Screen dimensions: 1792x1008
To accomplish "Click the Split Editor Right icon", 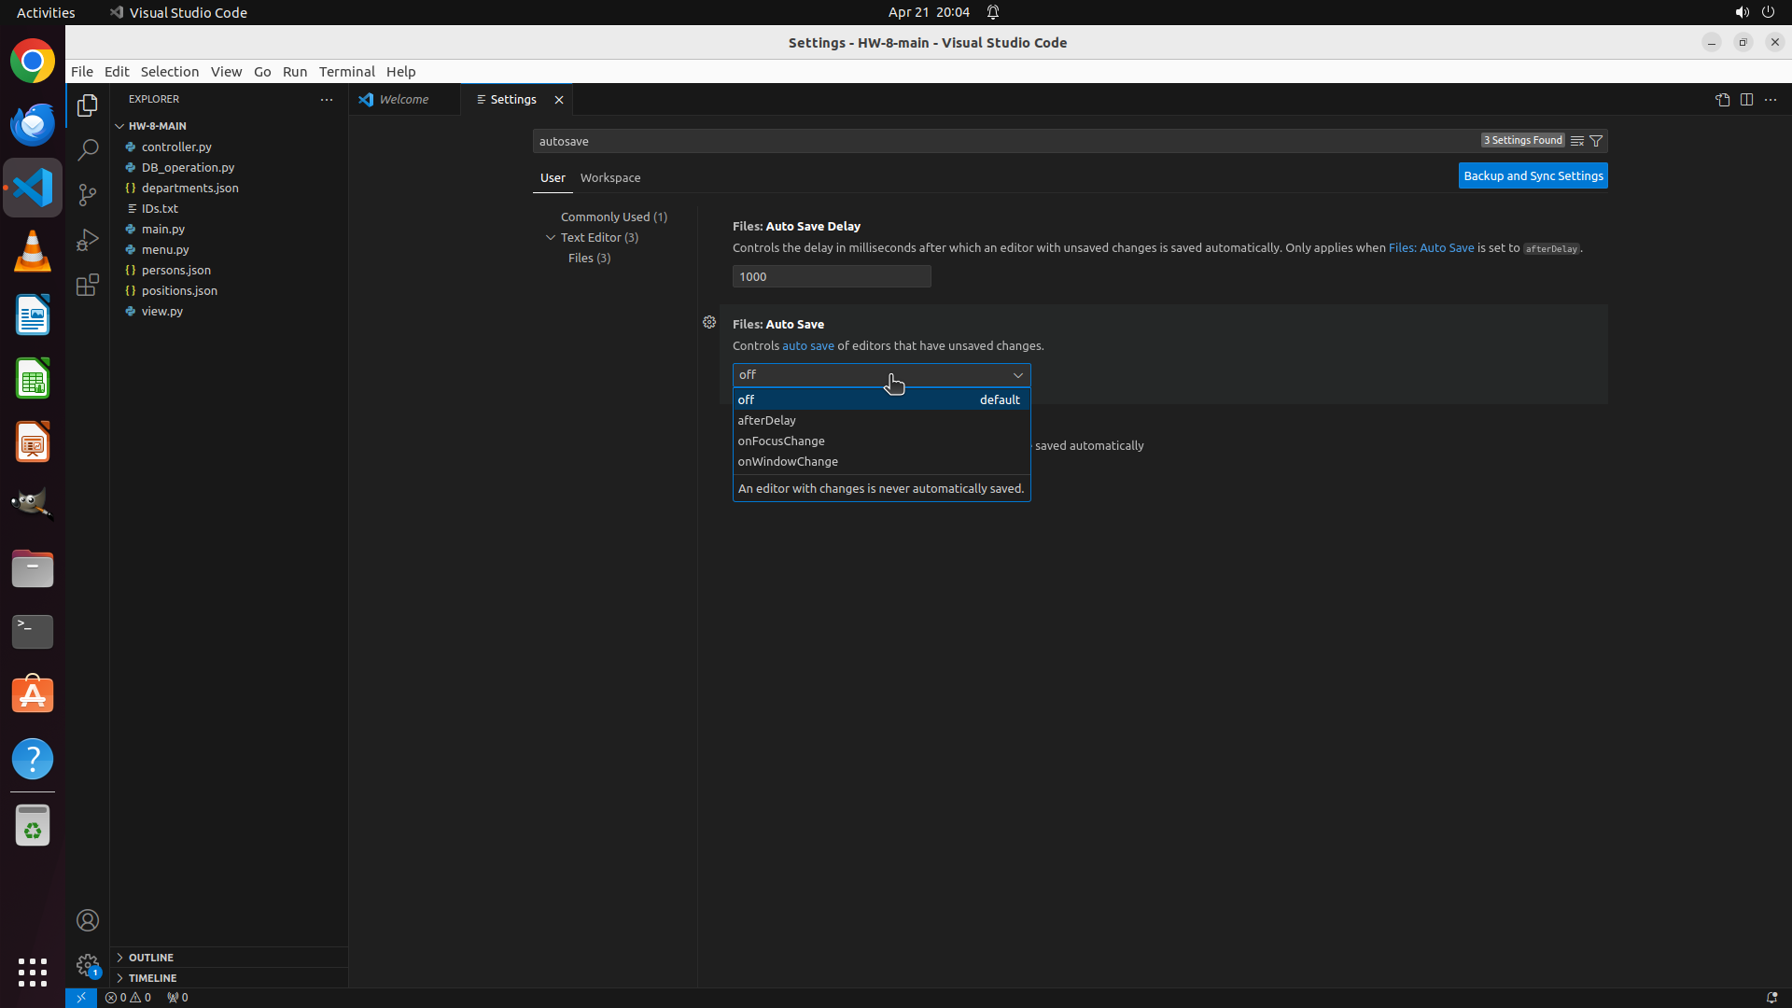I will pyautogui.click(x=1746, y=100).
